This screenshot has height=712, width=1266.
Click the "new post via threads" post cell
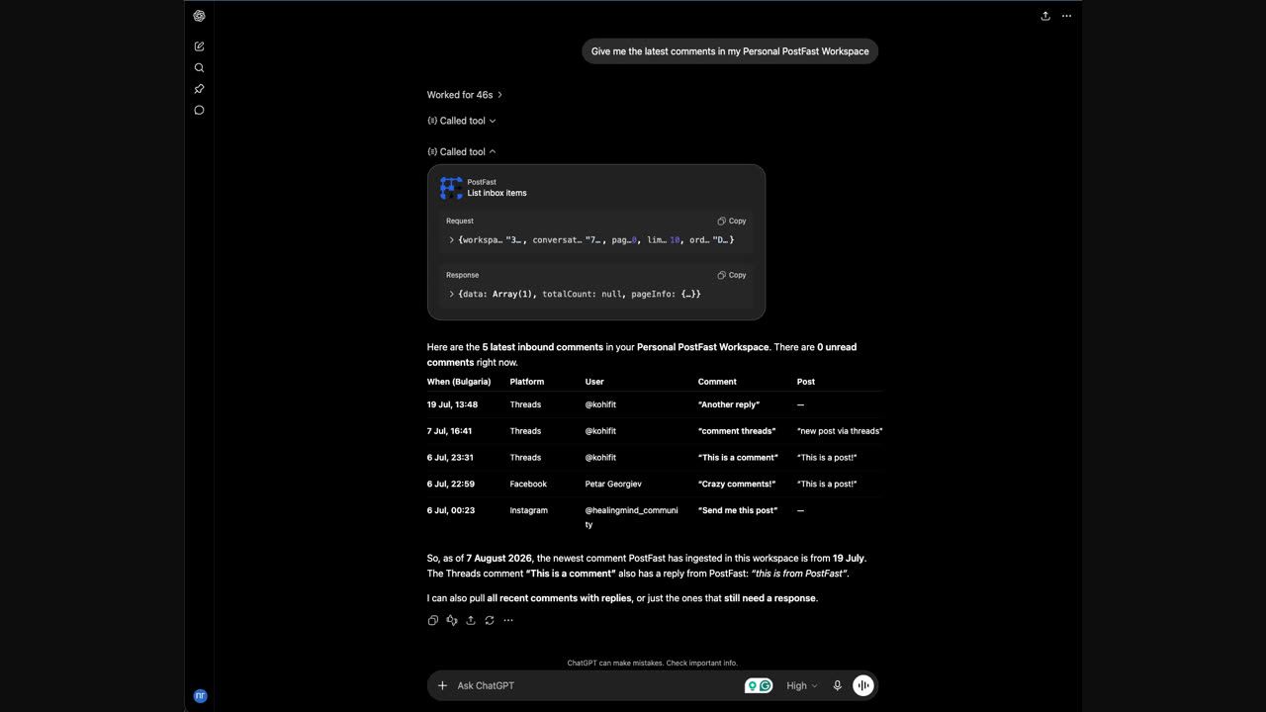pyautogui.click(x=840, y=431)
